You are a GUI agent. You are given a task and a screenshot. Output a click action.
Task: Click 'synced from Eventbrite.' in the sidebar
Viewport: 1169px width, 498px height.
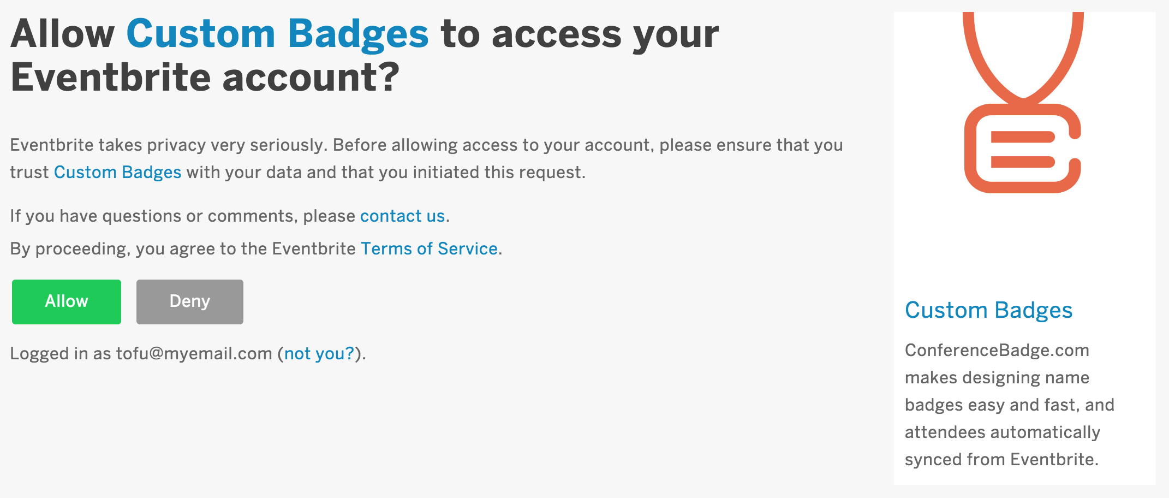coord(1001,460)
